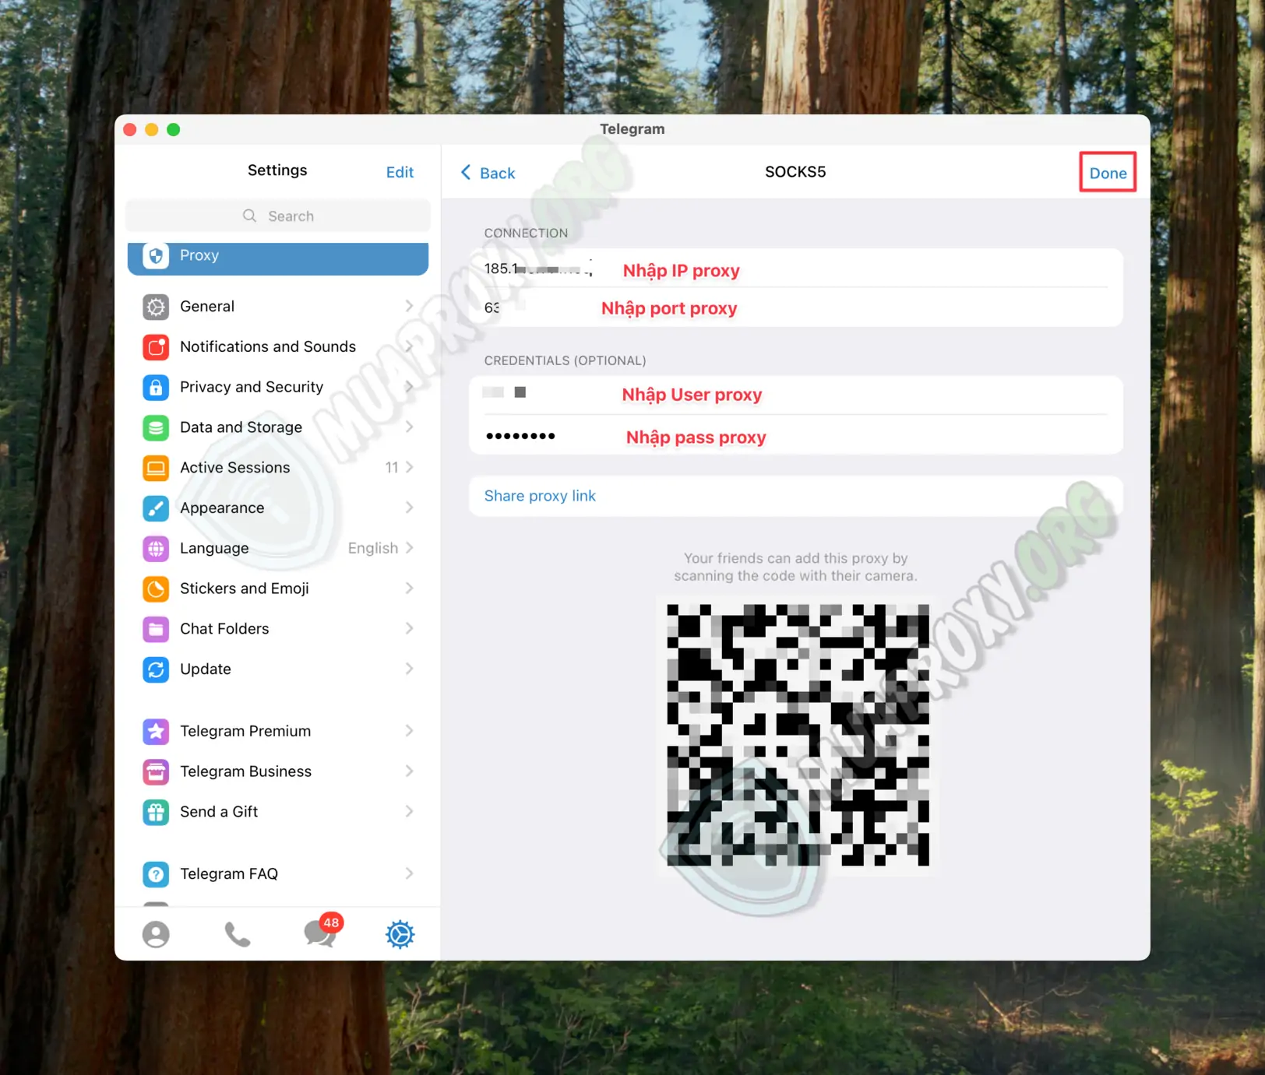The height and width of the screenshot is (1075, 1265).
Task: Click the Language globe icon
Action: [156, 549]
